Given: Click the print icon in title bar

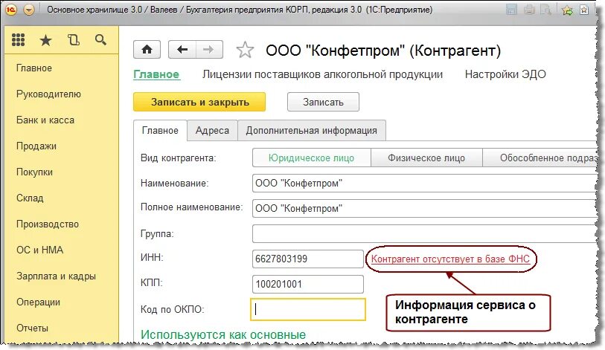Looking at the screenshot, I should point(529,10).
